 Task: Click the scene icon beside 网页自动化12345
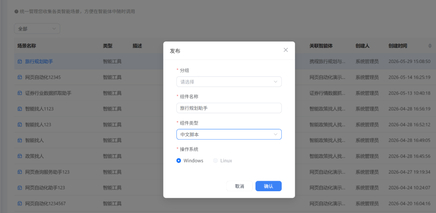click(20, 77)
